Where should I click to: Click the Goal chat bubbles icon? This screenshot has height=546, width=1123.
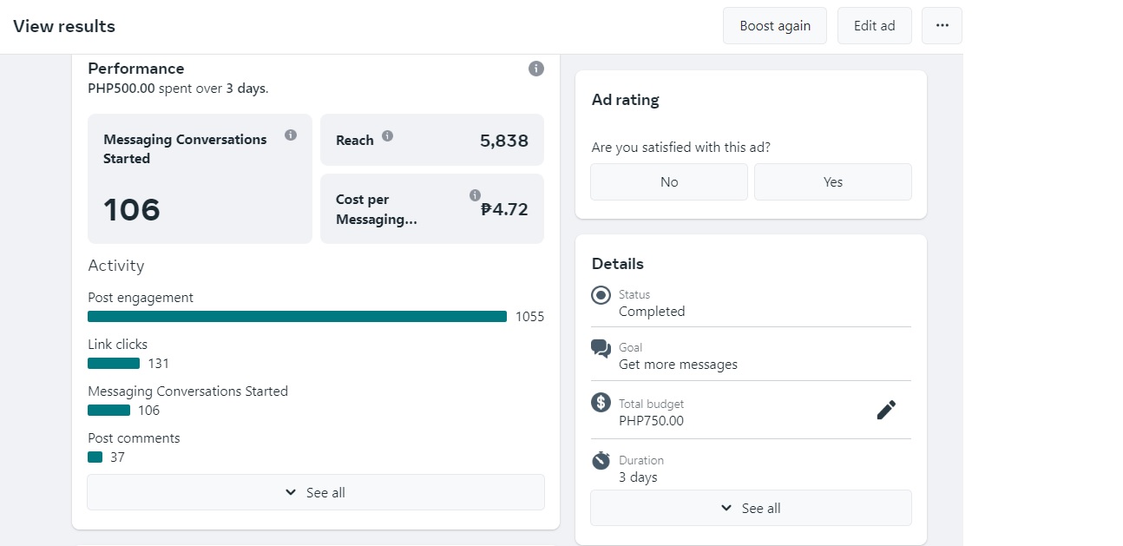click(601, 349)
